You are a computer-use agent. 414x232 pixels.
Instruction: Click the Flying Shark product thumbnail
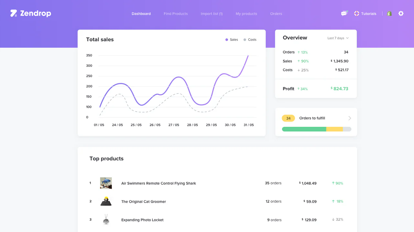pos(106,183)
